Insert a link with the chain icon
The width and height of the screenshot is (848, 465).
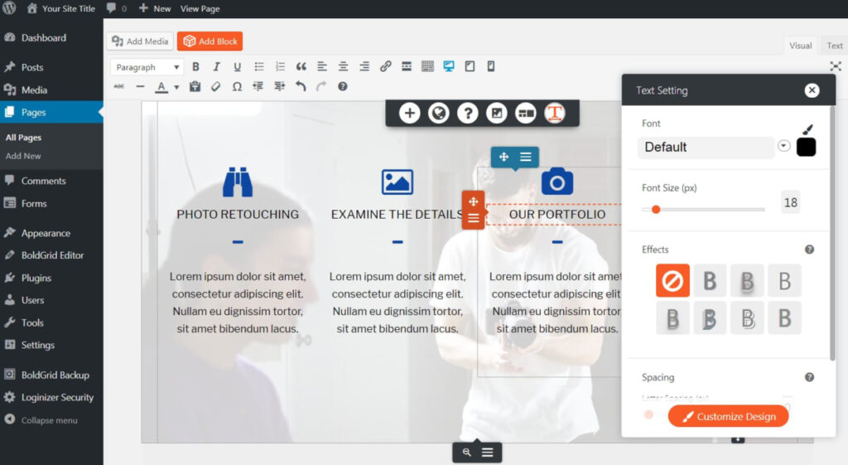point(385,67)
